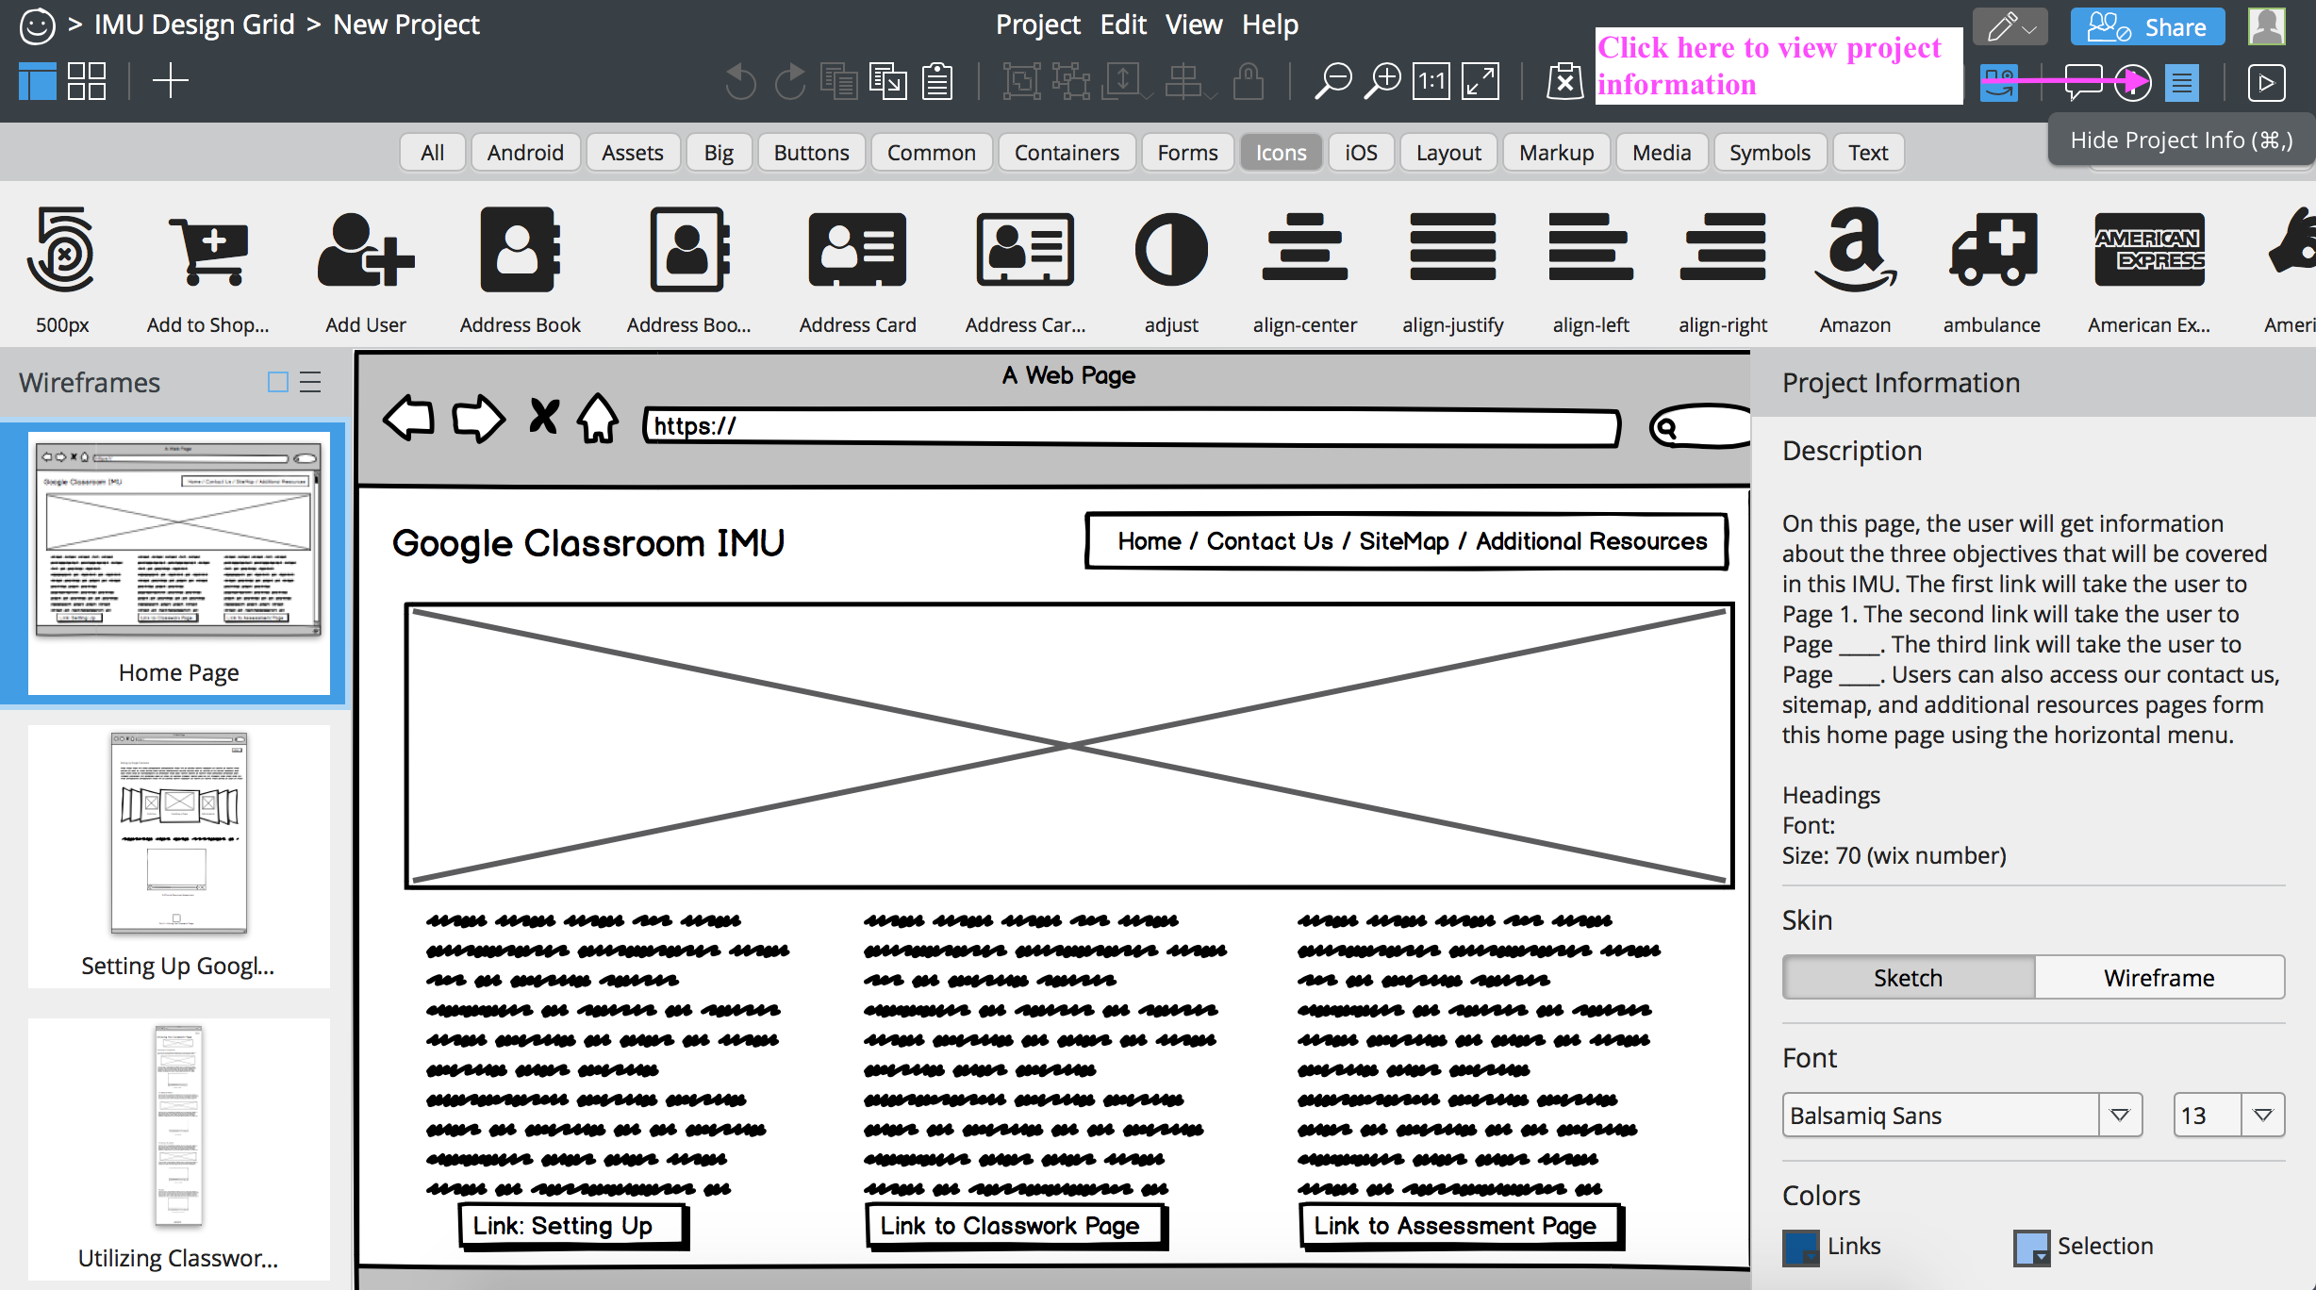Show wireframes as list in navigator
This screenshot has width=2316, height=1290.
click(310, 382)
